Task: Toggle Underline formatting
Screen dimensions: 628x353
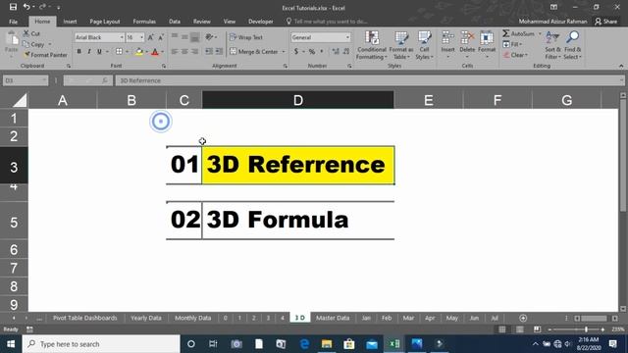Action: coord(99,52)
